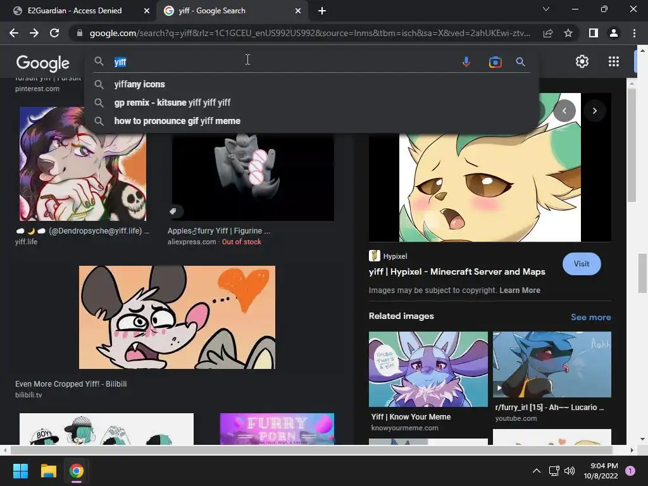Open the pinterest.com source link
The width and height of the screenshot is (648, 486).
click(x=37, y=89)
